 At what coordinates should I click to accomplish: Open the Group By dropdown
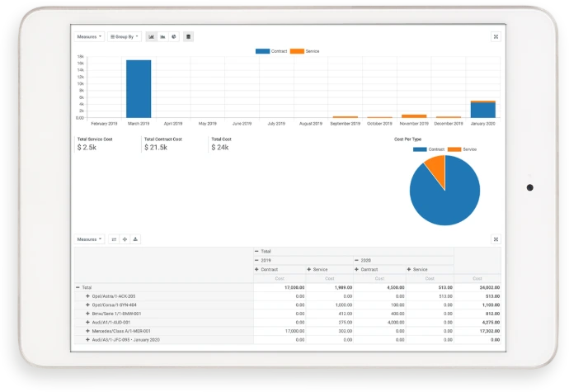coord(125,37)
